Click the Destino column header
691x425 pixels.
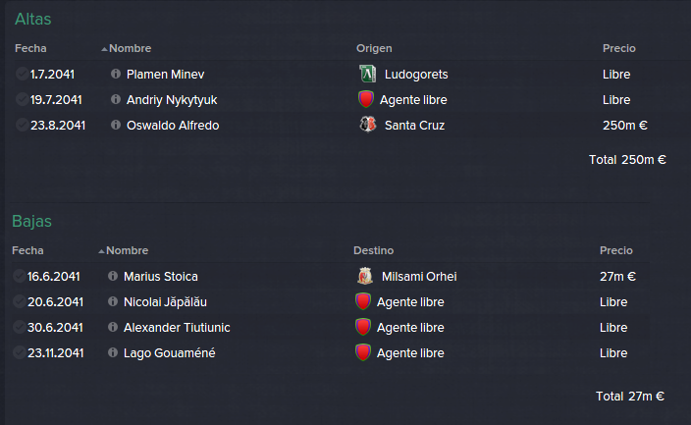pyautogui.click(x=373, y=250)
